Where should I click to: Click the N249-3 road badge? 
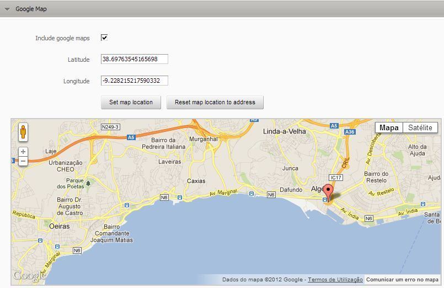click(110, 127)
